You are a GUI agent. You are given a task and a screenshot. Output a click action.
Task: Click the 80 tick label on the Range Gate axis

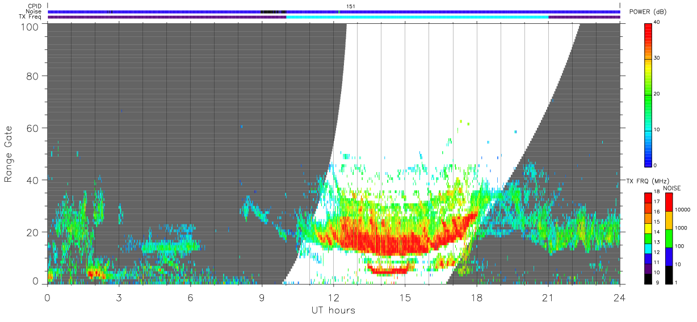(31, 76)
